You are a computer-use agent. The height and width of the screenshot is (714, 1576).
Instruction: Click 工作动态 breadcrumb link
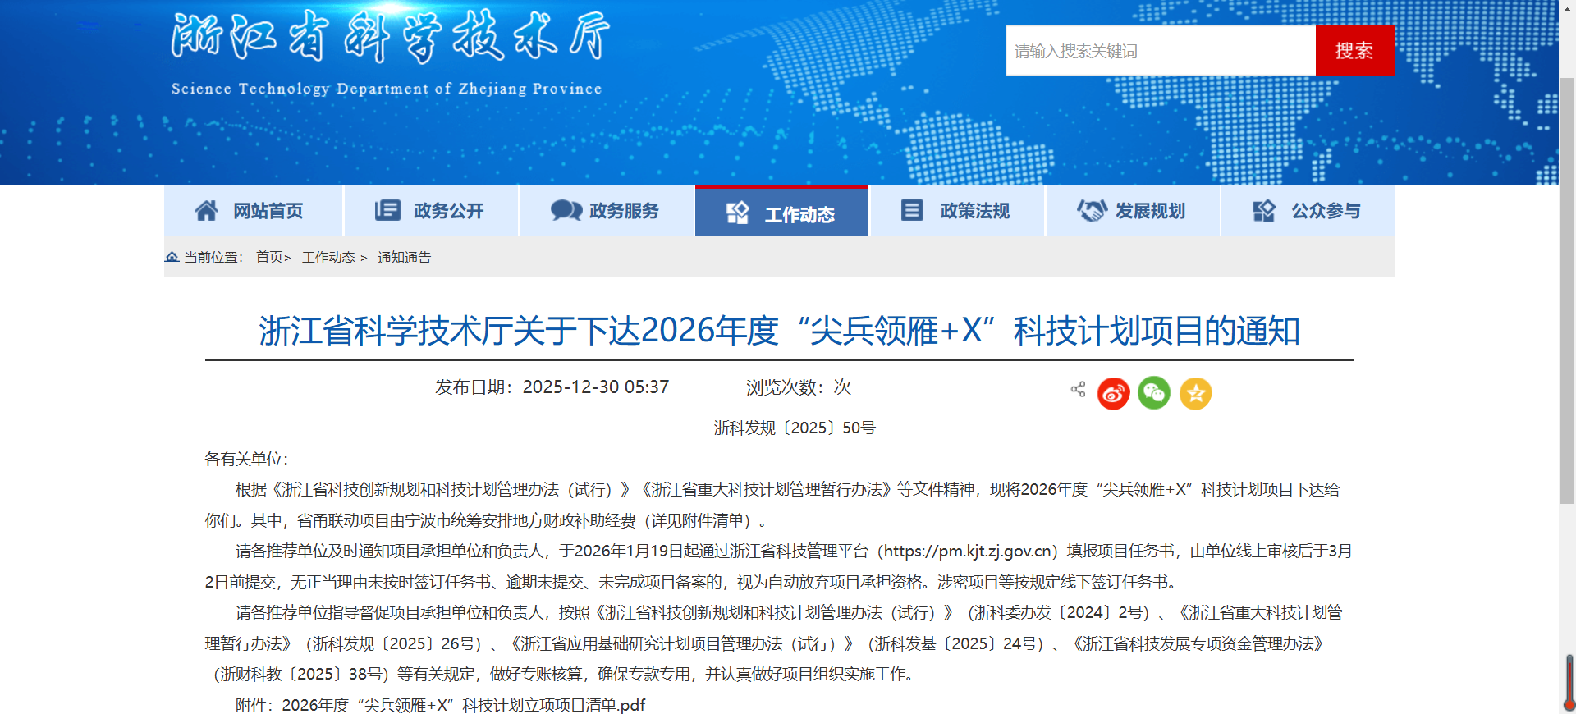click(x=328, y=258)
